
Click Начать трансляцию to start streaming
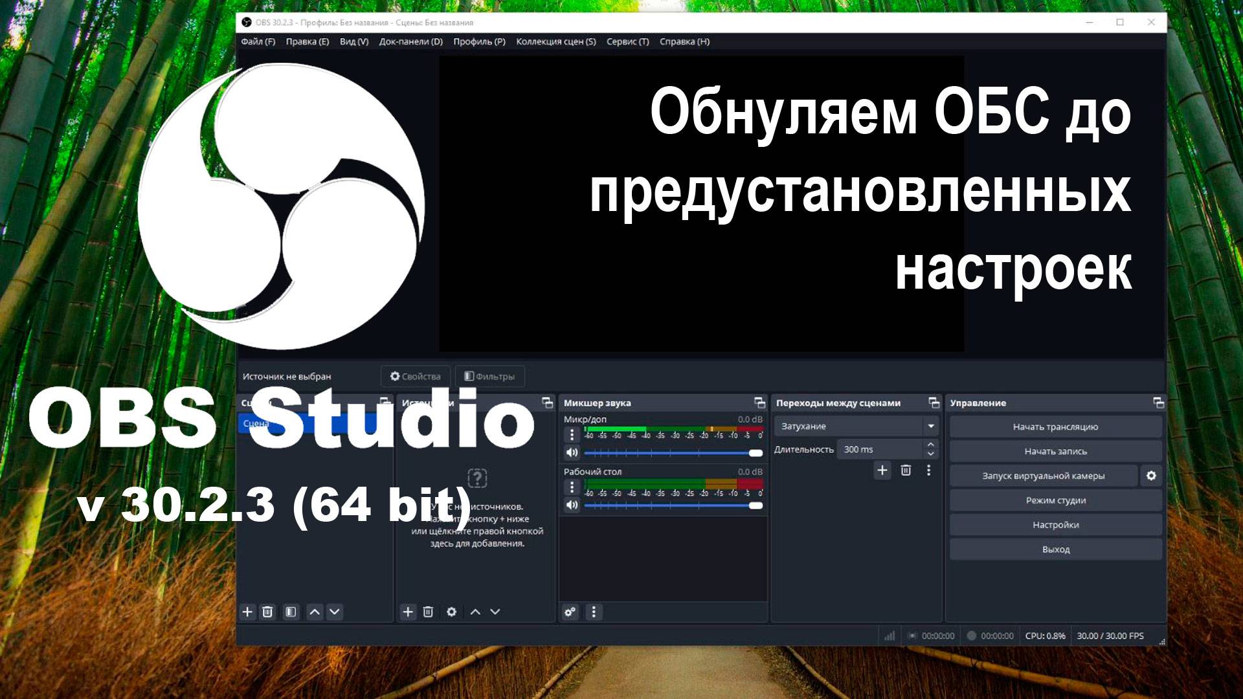pyautogui.click(x=1055, y=426)
